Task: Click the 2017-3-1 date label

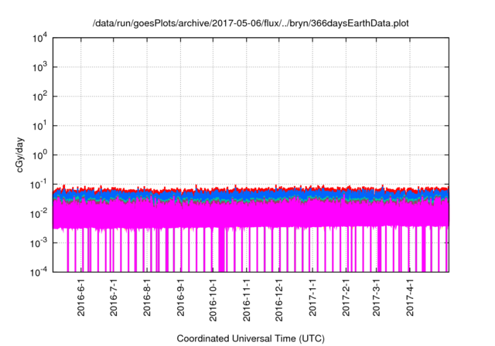Action: pyautogui.click(x=376, y=297)
